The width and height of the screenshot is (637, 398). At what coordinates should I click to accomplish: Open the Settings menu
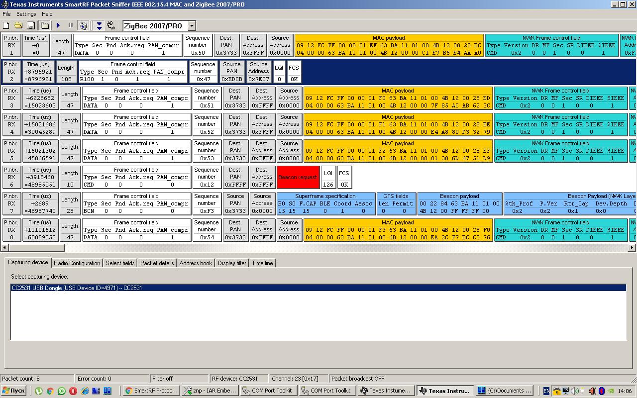click(26, 14)
